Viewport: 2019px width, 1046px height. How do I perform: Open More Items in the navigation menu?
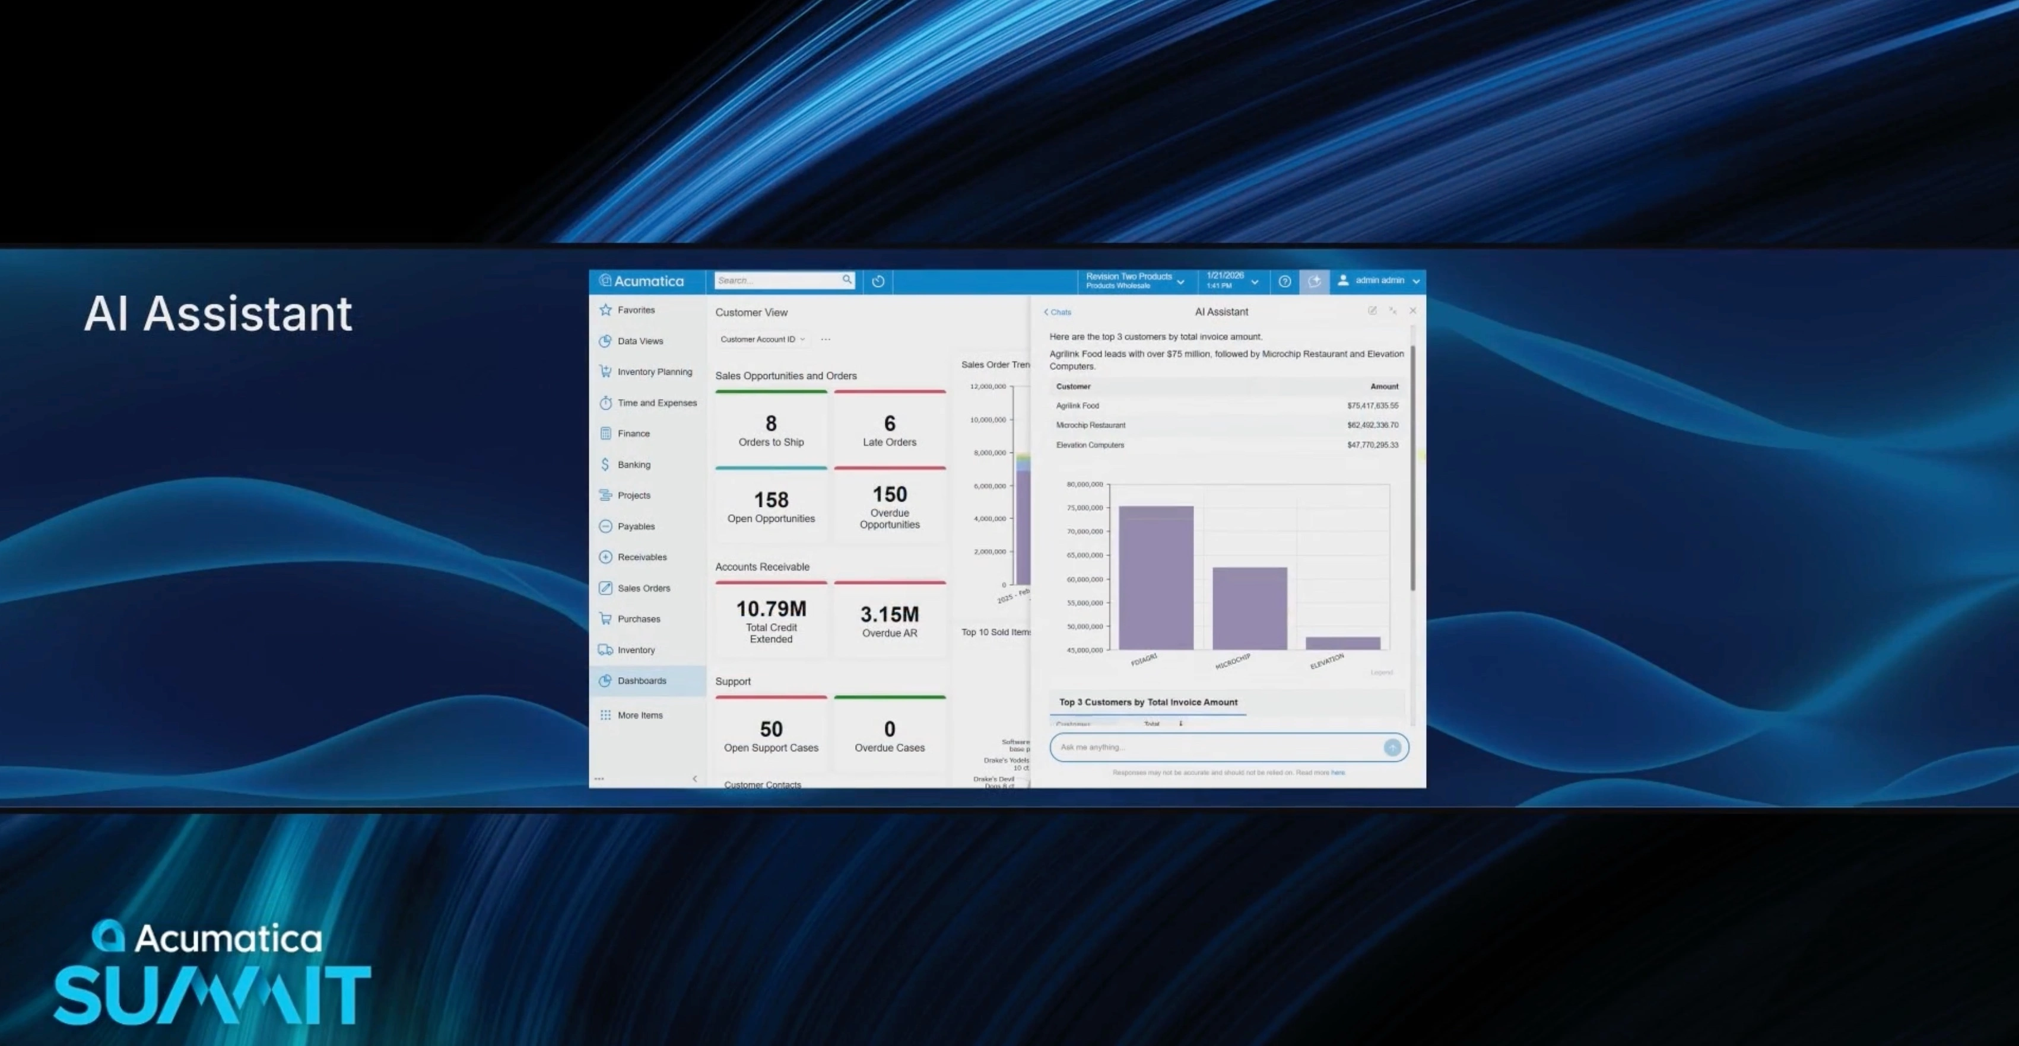click(640, 715)
